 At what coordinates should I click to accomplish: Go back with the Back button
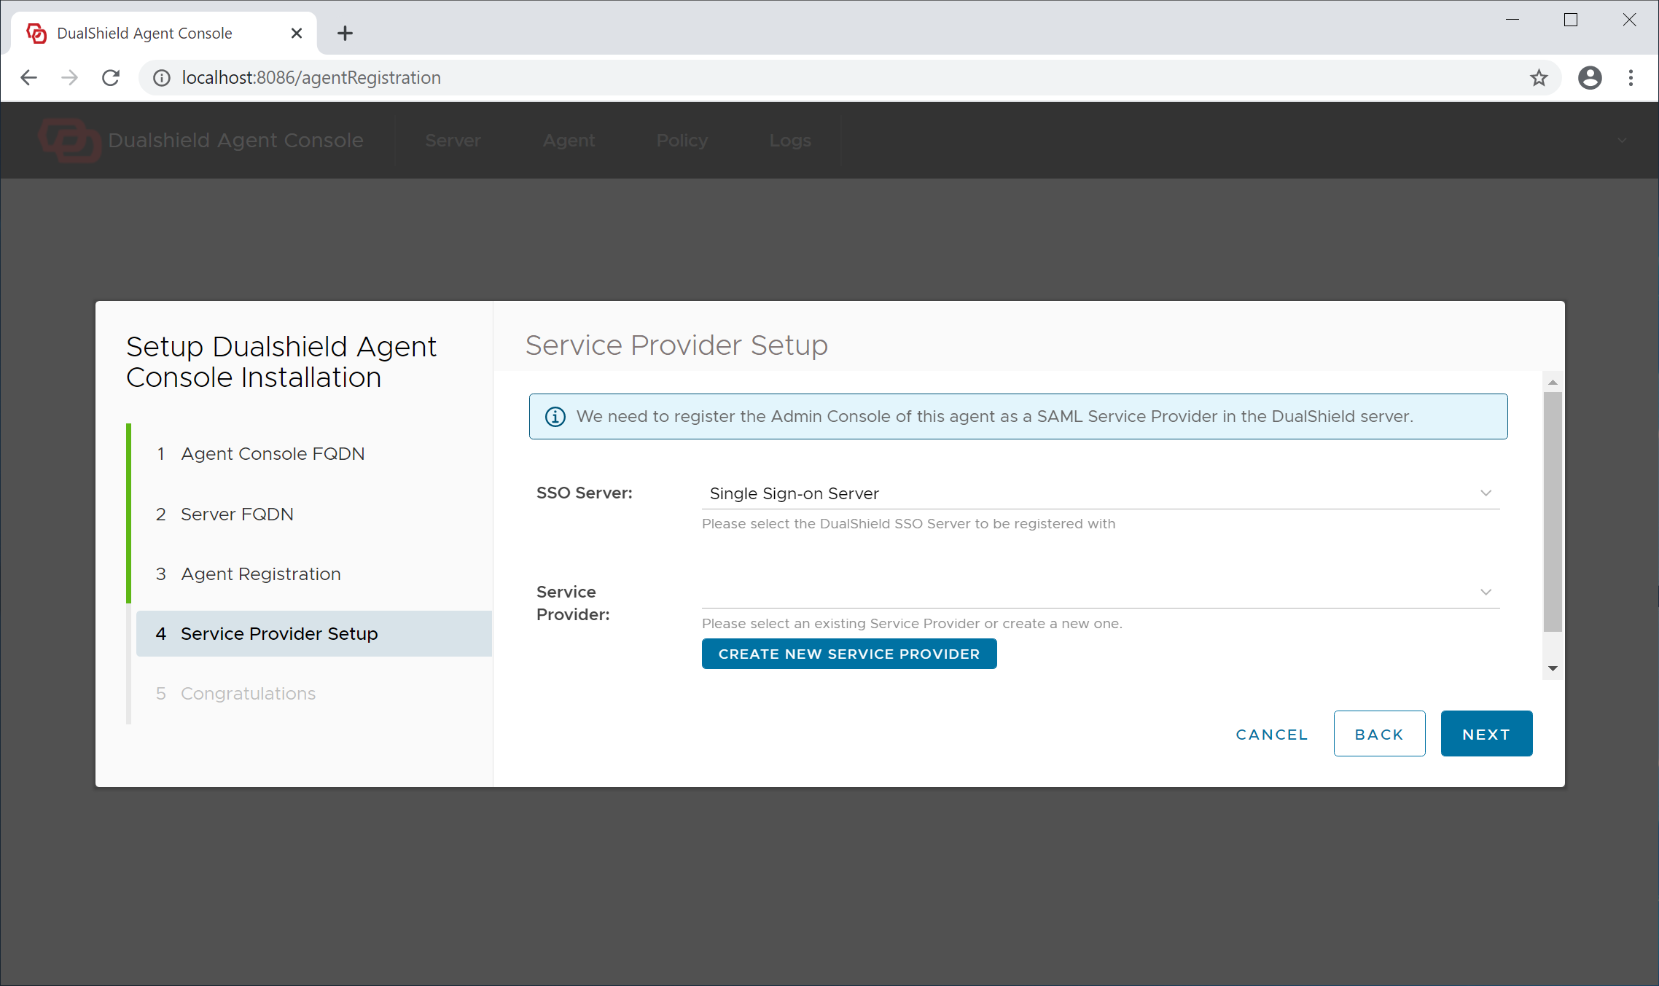[x=1379, y=734]
